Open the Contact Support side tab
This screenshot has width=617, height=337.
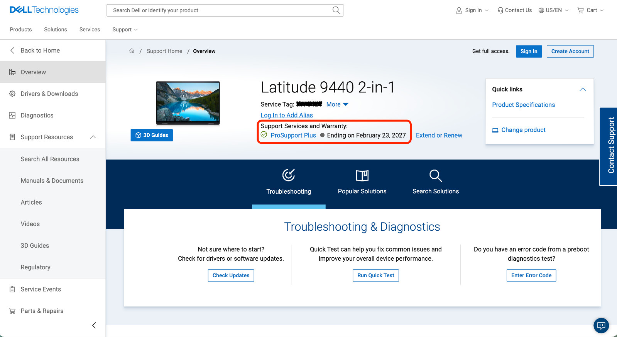609,146
